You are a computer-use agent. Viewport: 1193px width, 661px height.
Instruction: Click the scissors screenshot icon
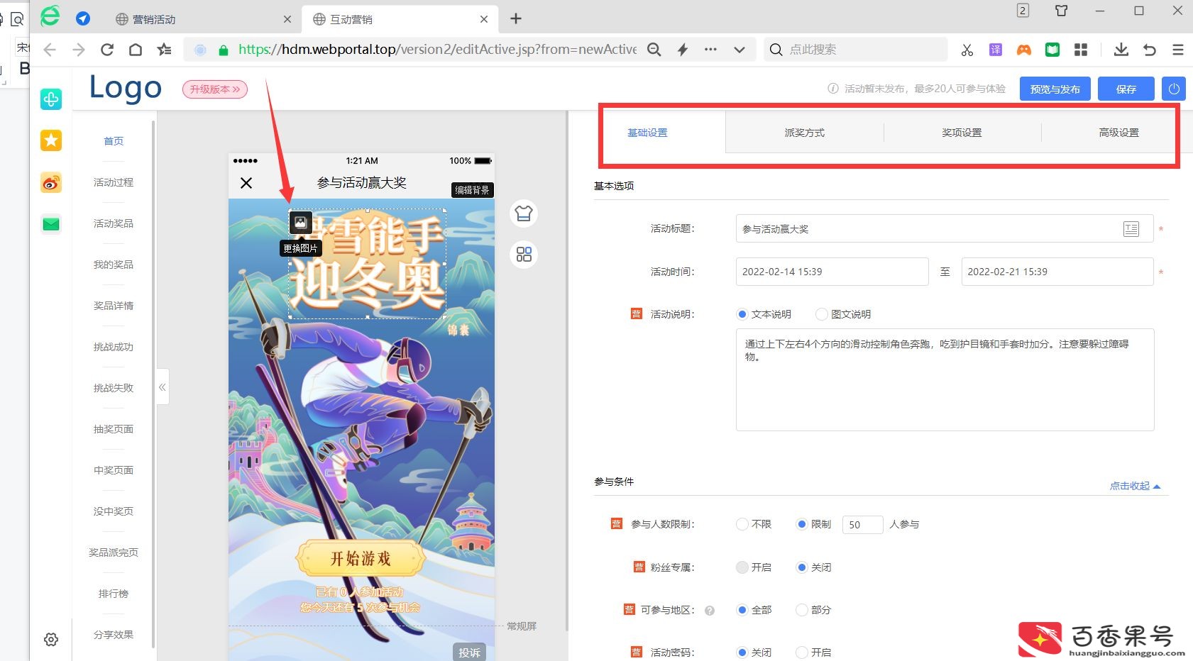tap(967, 50)
